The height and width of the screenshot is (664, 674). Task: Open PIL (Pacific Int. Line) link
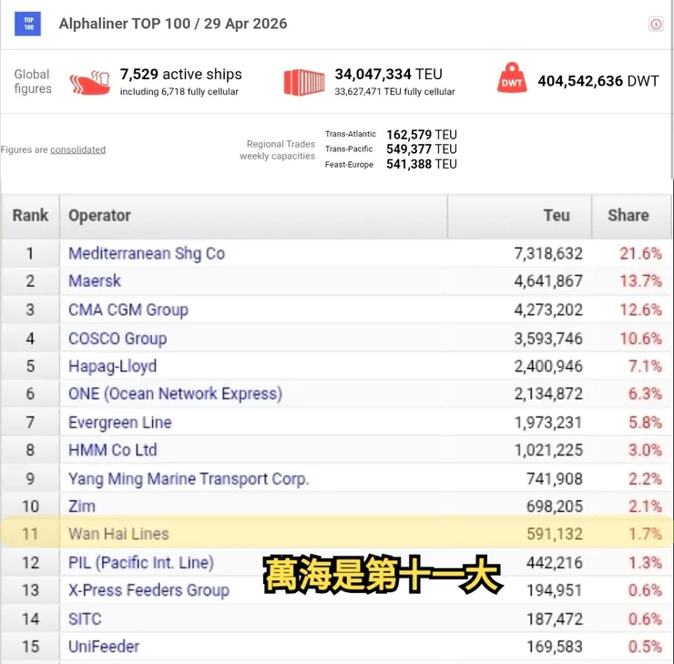[x=141, y=563]
